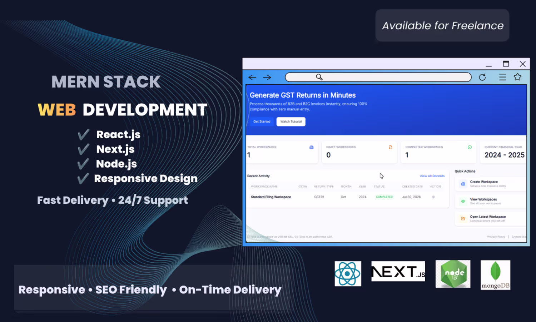Click the search magnifier in address bar
The width and height of the screenshot is (536, 322).
pyautogui.click(x=319, y=77)
